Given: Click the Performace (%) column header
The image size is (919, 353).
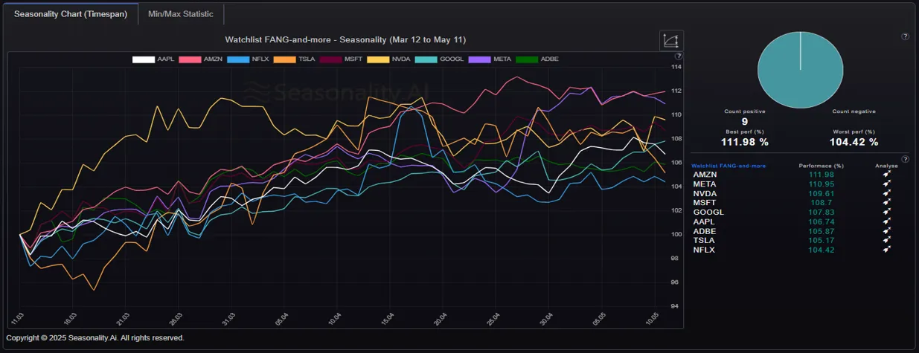Looking at the screenshot, I should (x=821, y=166).
